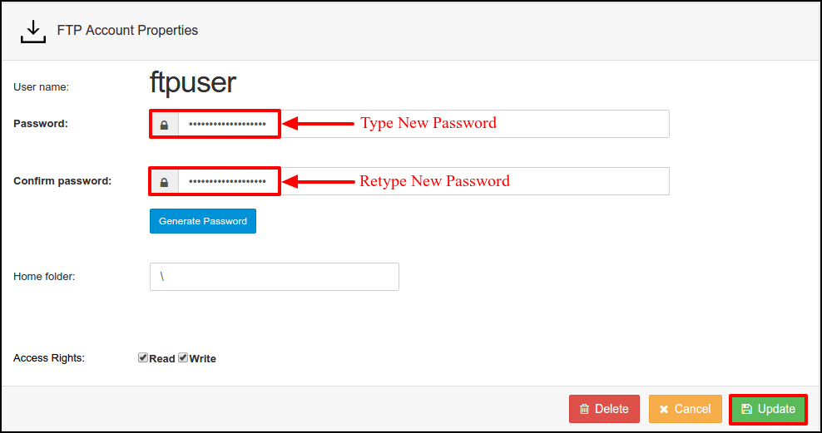Click the FTP Account Properties title
Viewport: 822px width, 433px height.
click(x=127, y=31)
